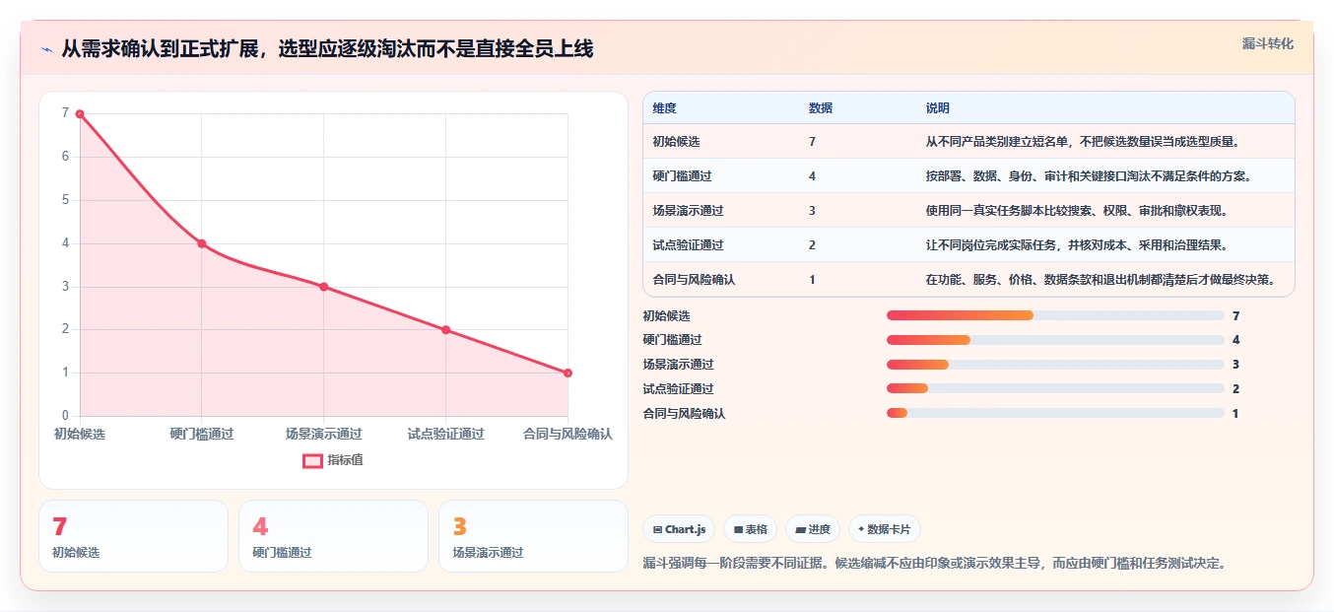Viewport: 1334px width, 612px height.
Task: Select the 表格 tag chip
Action: (x=750, y=529)
